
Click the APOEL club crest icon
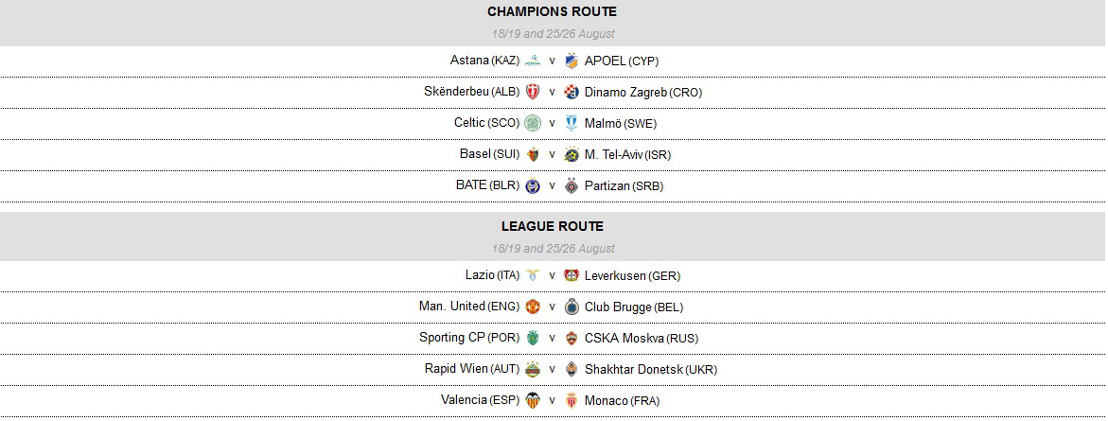(571, 61)
